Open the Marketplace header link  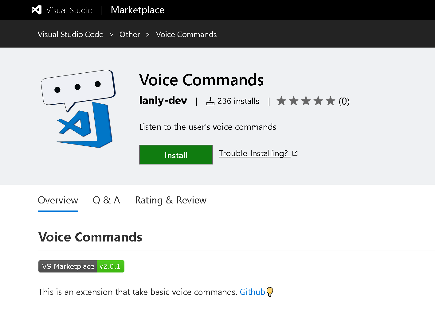pos(137,10)
